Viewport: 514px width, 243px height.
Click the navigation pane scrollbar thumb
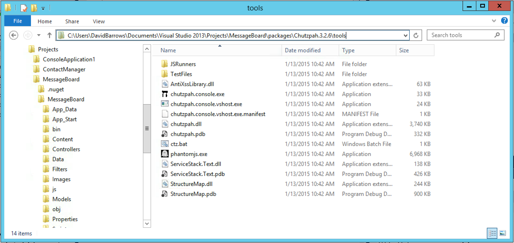click(147, 128)
